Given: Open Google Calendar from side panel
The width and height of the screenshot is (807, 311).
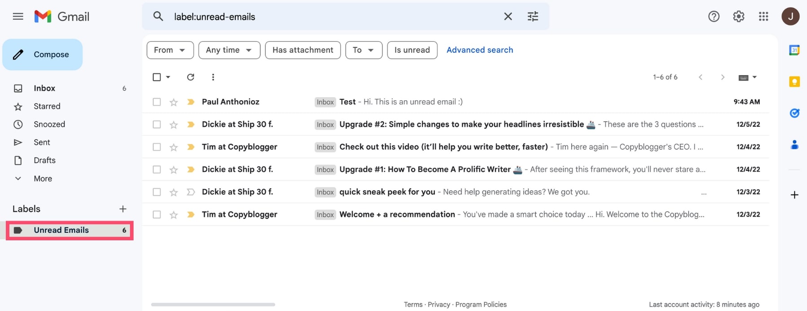Looking at the screenshot, I should (x=794, y=50).
